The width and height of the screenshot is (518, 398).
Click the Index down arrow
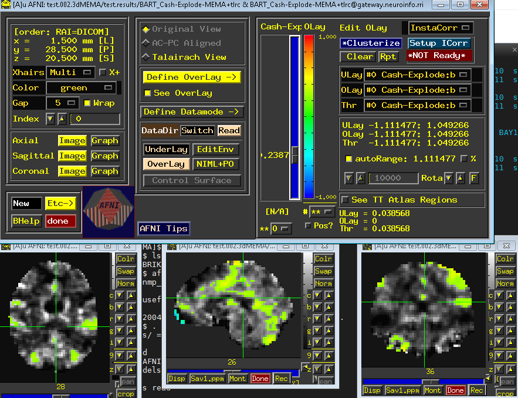50,119
